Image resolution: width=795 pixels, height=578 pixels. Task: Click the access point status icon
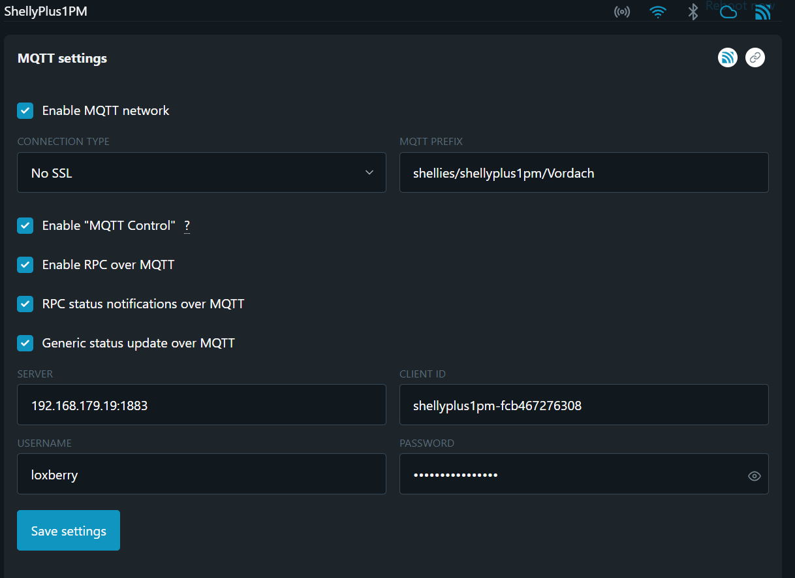click(x=622, y=12)
